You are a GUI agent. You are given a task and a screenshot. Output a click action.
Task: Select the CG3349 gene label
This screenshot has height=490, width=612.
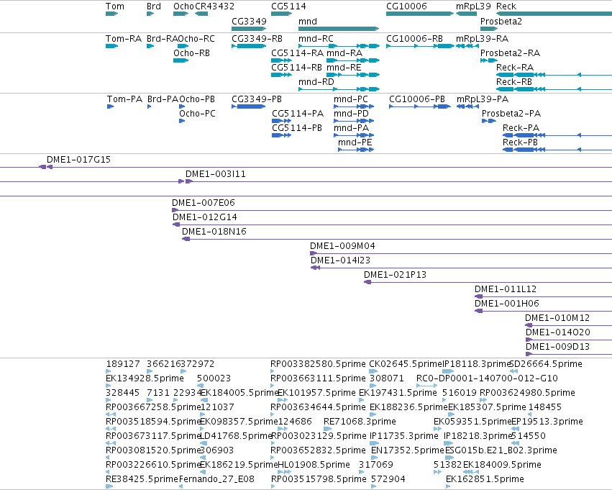[x=249, y=22]
